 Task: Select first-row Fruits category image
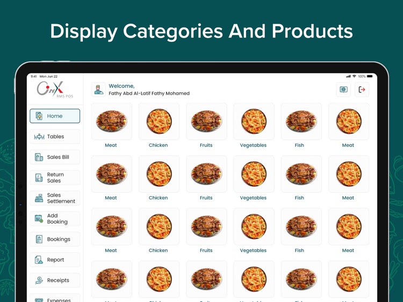(206, 121)
